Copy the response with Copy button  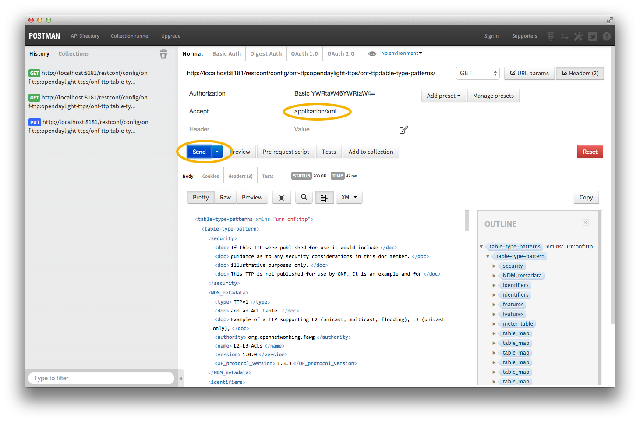(586, 198)
